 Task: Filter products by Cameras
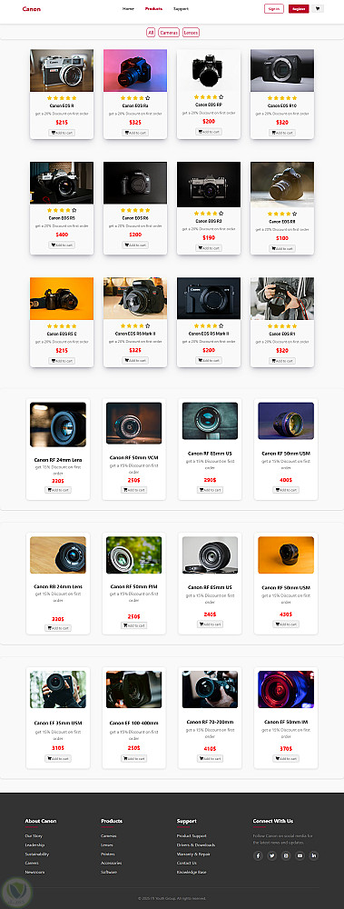tap(169, 33)
